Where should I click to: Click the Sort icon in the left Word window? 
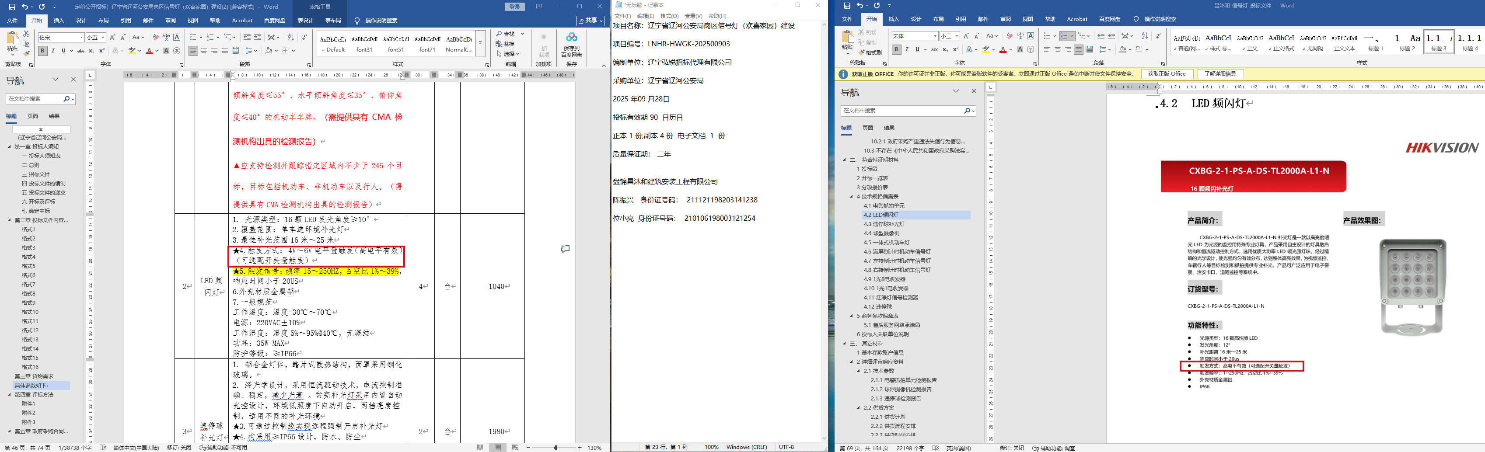(290, 38)
